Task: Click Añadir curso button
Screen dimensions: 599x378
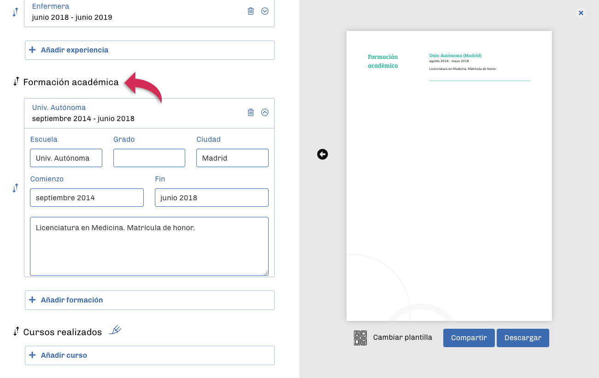Action: click(150, 355)
